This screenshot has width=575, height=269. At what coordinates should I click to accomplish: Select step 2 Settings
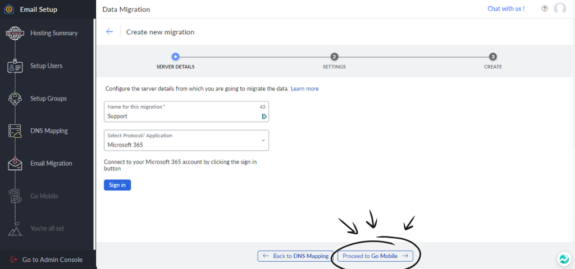coord(334,57)
